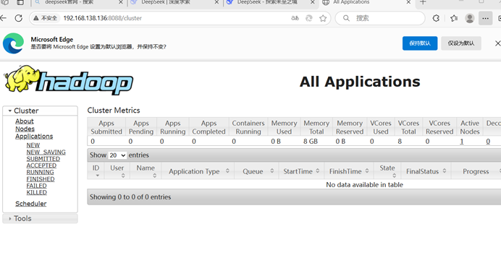Screen dimensions: 501x279
Task: Open the favorites list icon
Action: [454, 18]
